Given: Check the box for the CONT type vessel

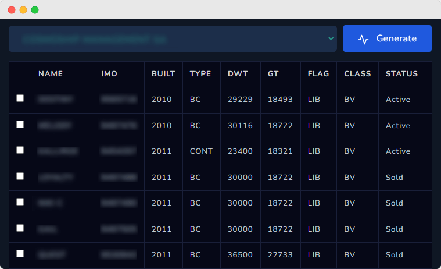Looking at the screenshot, I should tap(20, 150).
